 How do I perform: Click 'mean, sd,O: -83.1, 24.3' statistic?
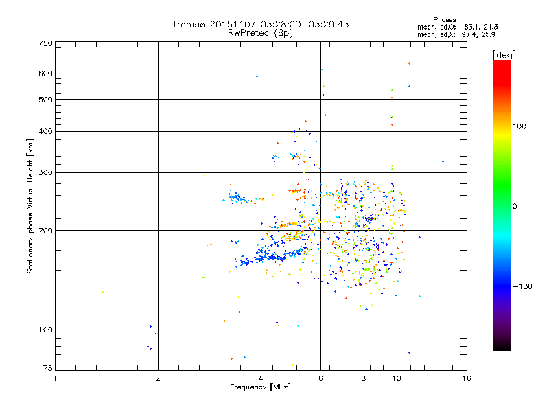click(x=457, y=27)
